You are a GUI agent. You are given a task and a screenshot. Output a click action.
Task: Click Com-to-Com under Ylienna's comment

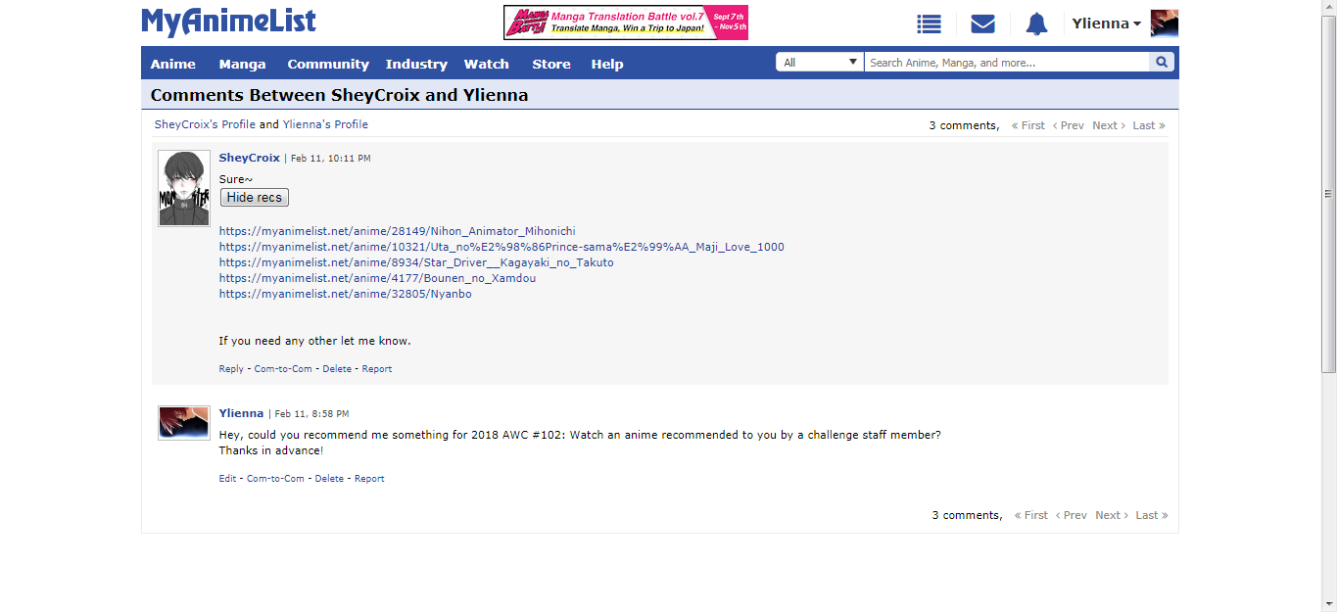(275, 479)
